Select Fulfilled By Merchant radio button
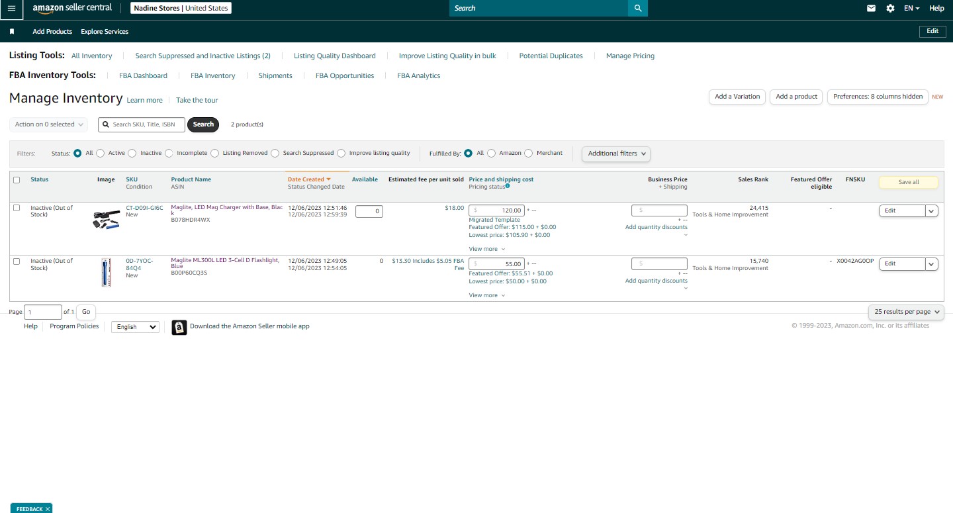The height and width of the screenshot is (513, 953). [x=528, y=153]
